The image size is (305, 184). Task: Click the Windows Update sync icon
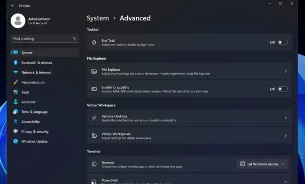16,141
